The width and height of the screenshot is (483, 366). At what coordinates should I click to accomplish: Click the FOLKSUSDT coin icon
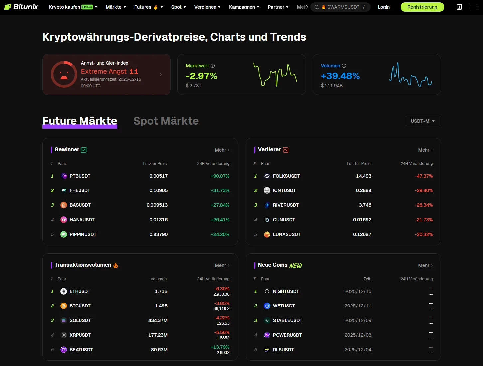pyautogui.click(x=267, y=176)
